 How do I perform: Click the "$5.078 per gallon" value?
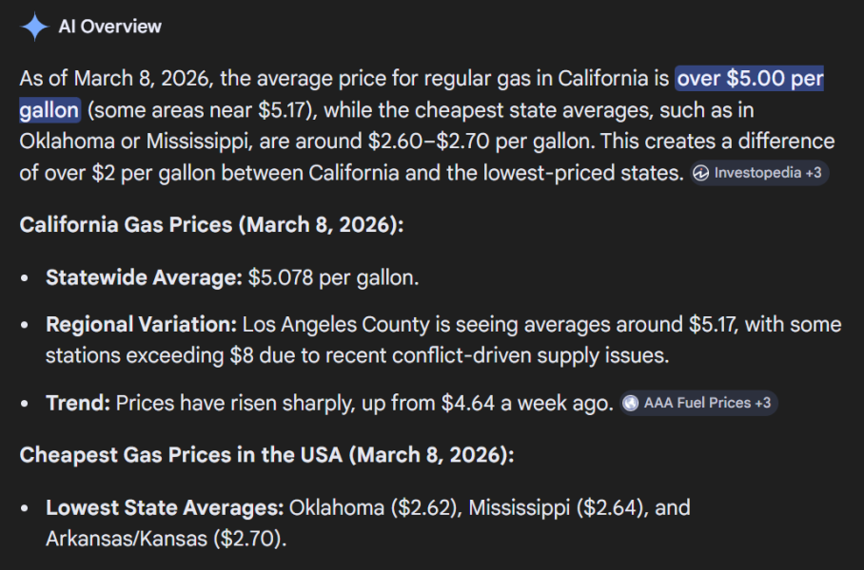point(332,279)
